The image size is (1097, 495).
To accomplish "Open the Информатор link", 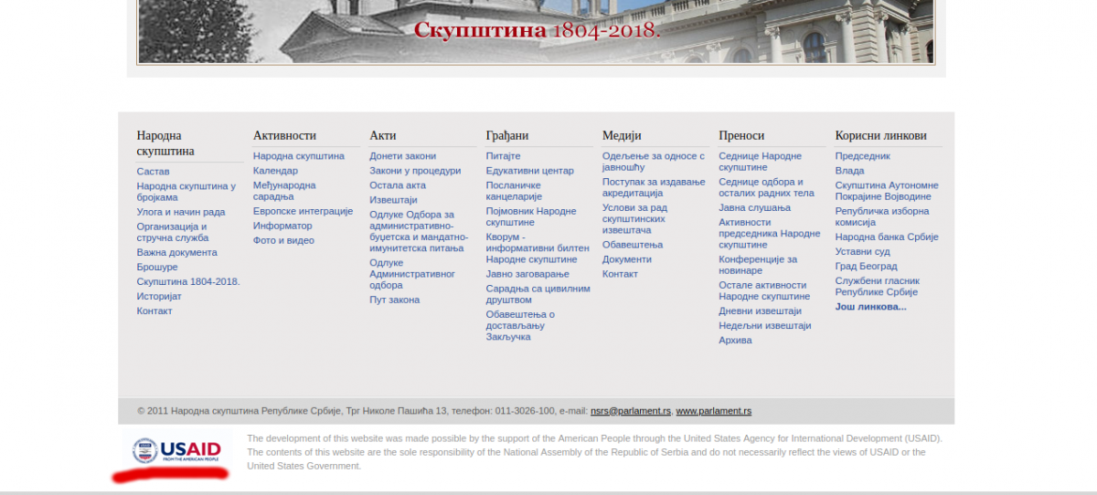I will 282,226.
